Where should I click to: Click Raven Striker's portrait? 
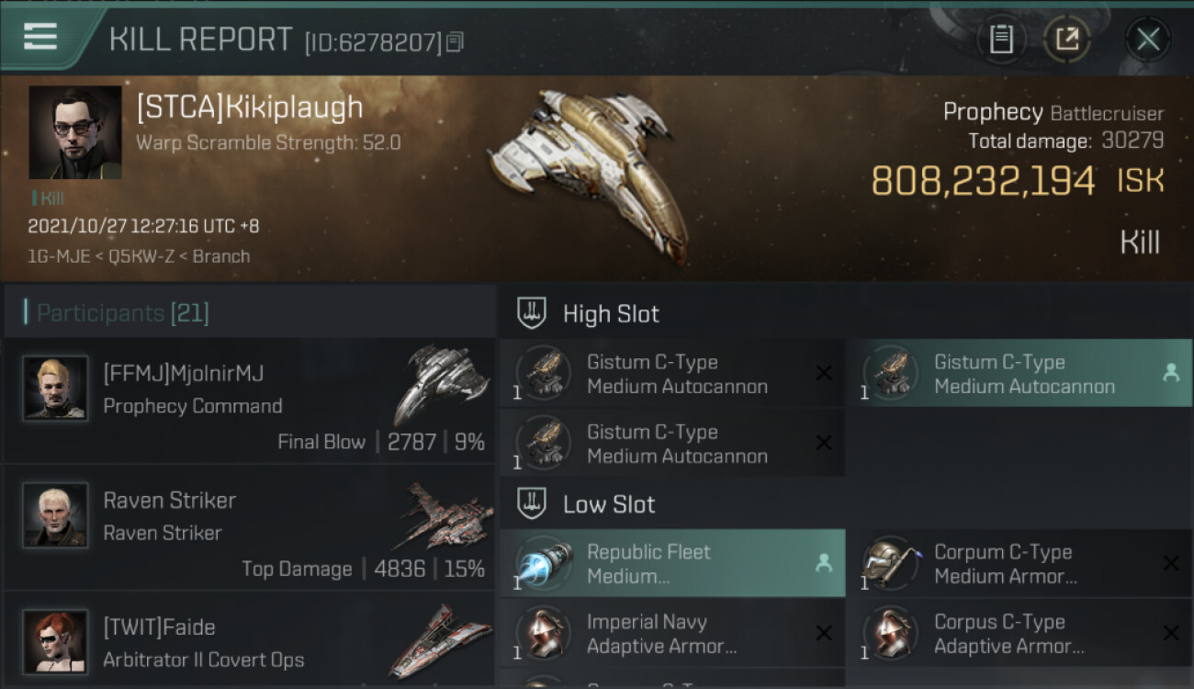click(x=55, y=514)
